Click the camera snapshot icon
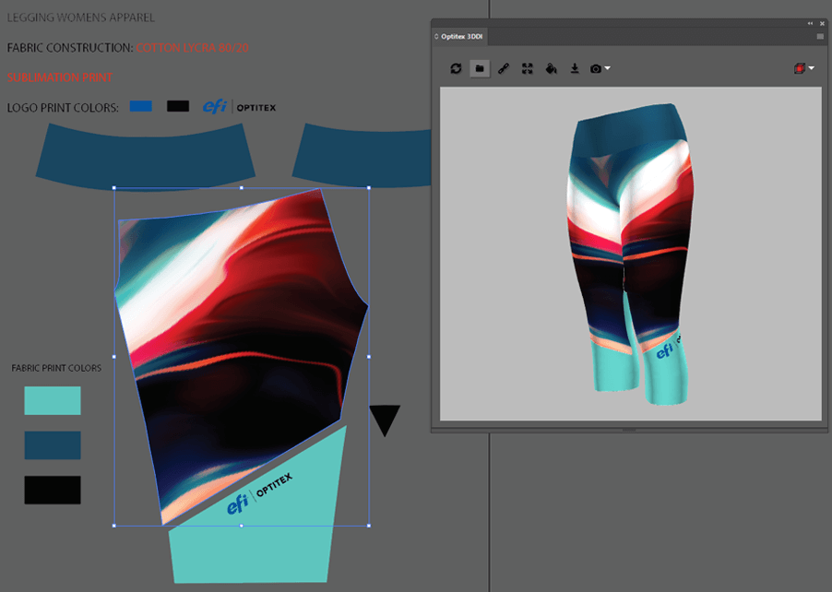832x592 pixels. [596, 68]
